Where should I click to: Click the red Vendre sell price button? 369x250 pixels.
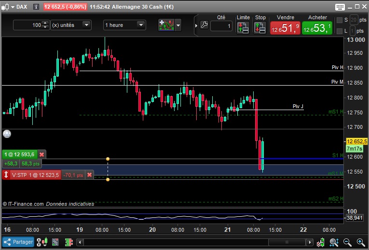click(285, 28)
